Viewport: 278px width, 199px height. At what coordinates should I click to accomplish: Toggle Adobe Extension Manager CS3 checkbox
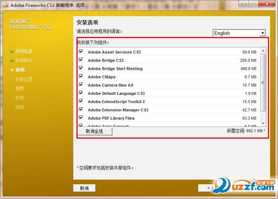[x=81, y=109]
